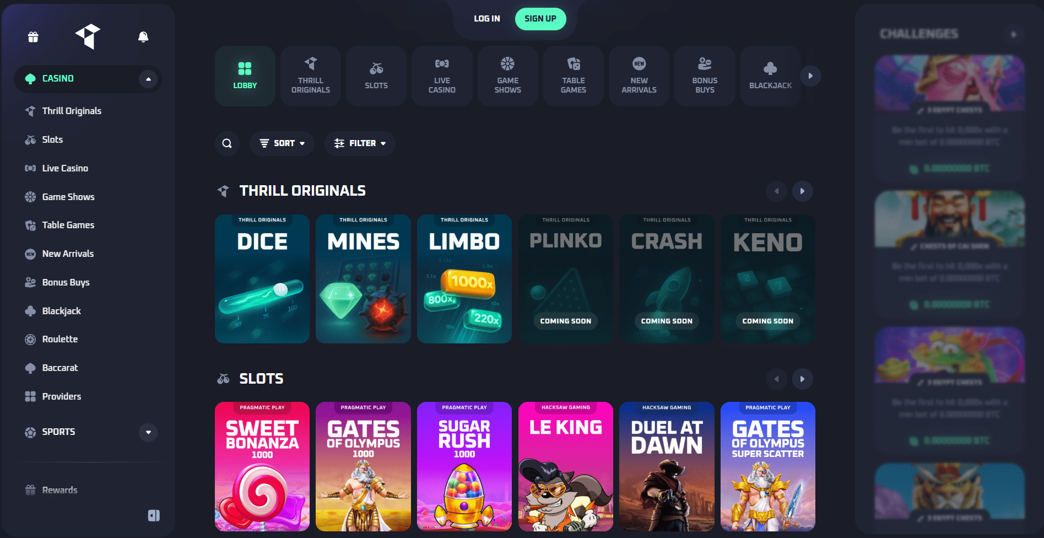
Task: Open Le King slot
Action: [566, 466]
